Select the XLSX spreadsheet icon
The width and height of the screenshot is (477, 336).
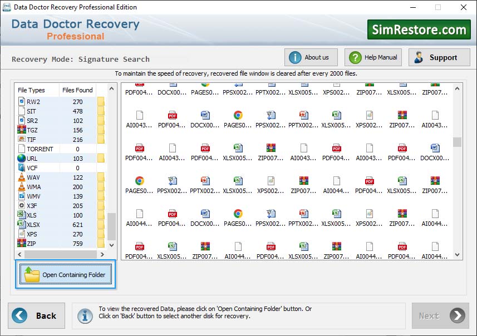coord(22,224)
